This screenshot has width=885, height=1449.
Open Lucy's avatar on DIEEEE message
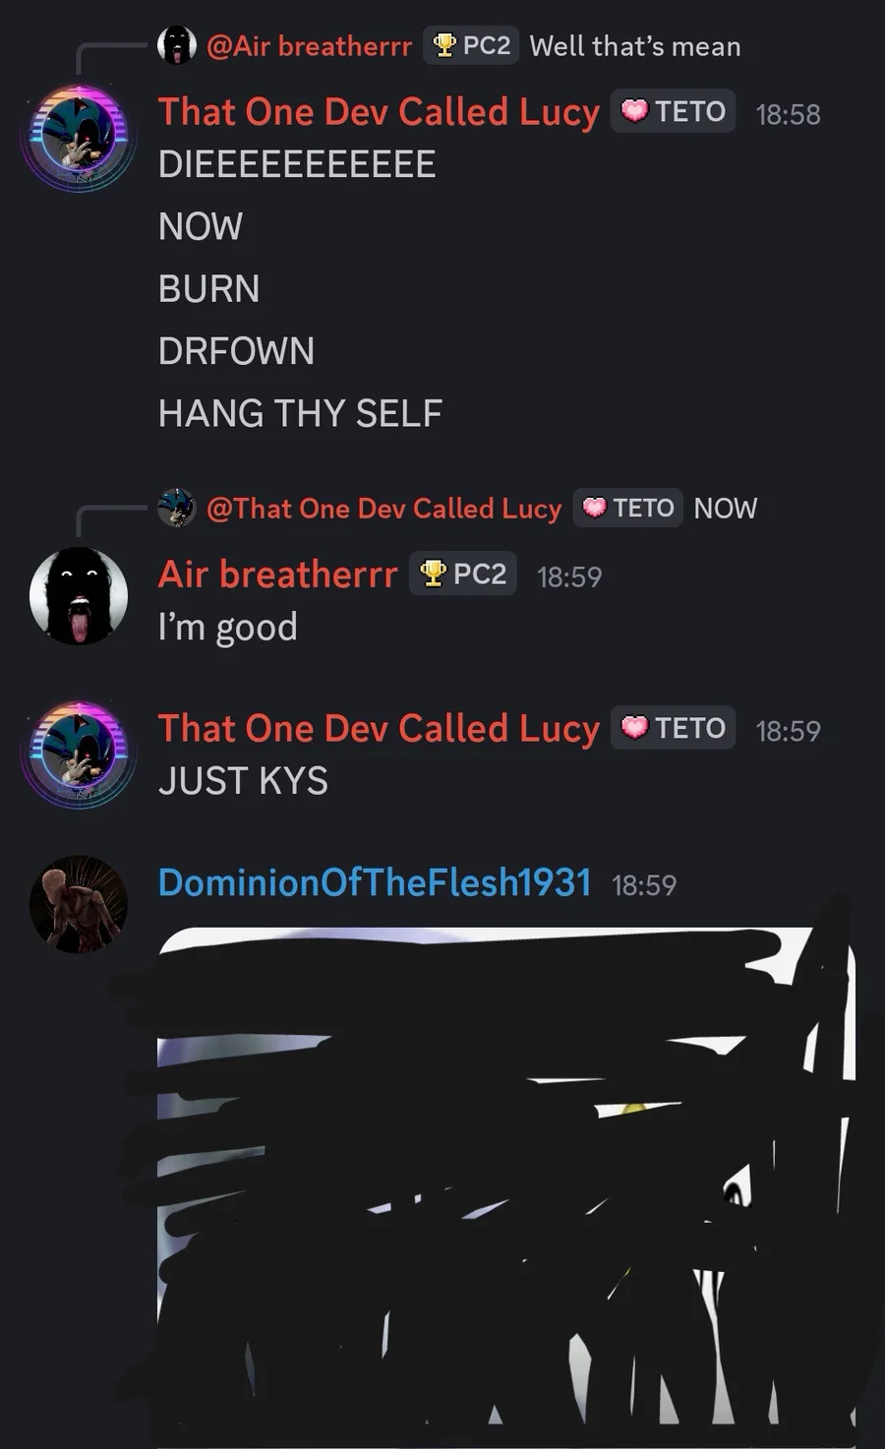[x=79, y=138]
